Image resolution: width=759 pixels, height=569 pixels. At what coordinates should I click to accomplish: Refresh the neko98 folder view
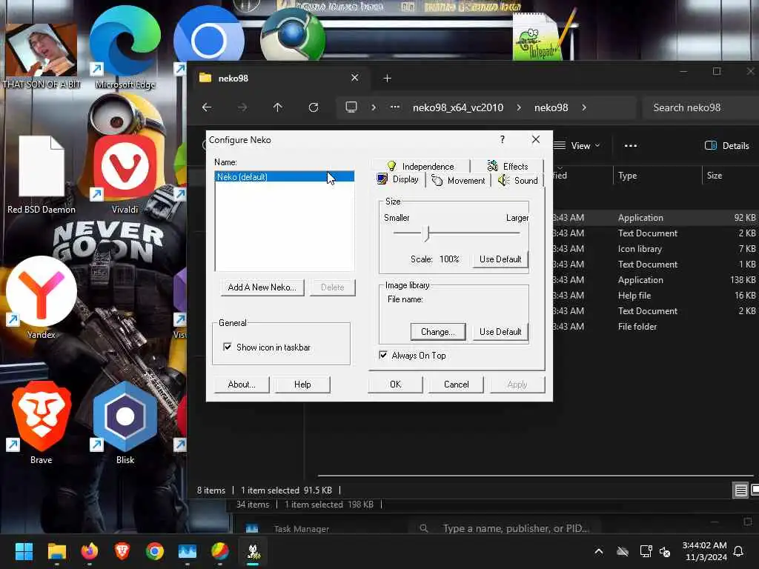(314, 107)
